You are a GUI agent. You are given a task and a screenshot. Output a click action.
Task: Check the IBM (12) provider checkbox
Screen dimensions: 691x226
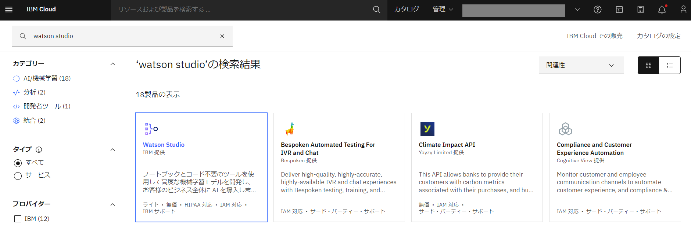18,219
